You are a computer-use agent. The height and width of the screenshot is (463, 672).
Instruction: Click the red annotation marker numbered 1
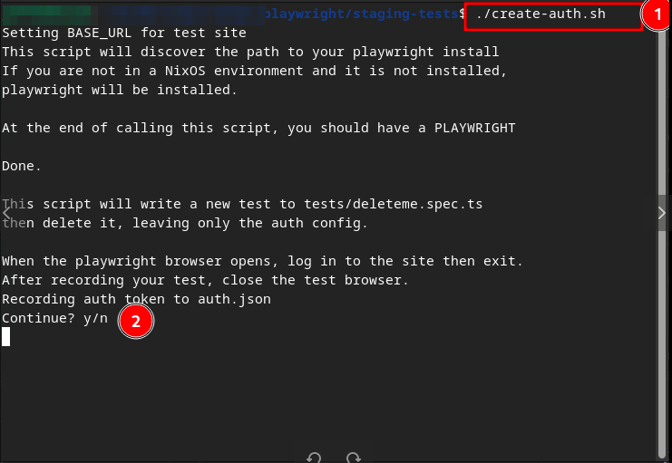click(657, 14)
